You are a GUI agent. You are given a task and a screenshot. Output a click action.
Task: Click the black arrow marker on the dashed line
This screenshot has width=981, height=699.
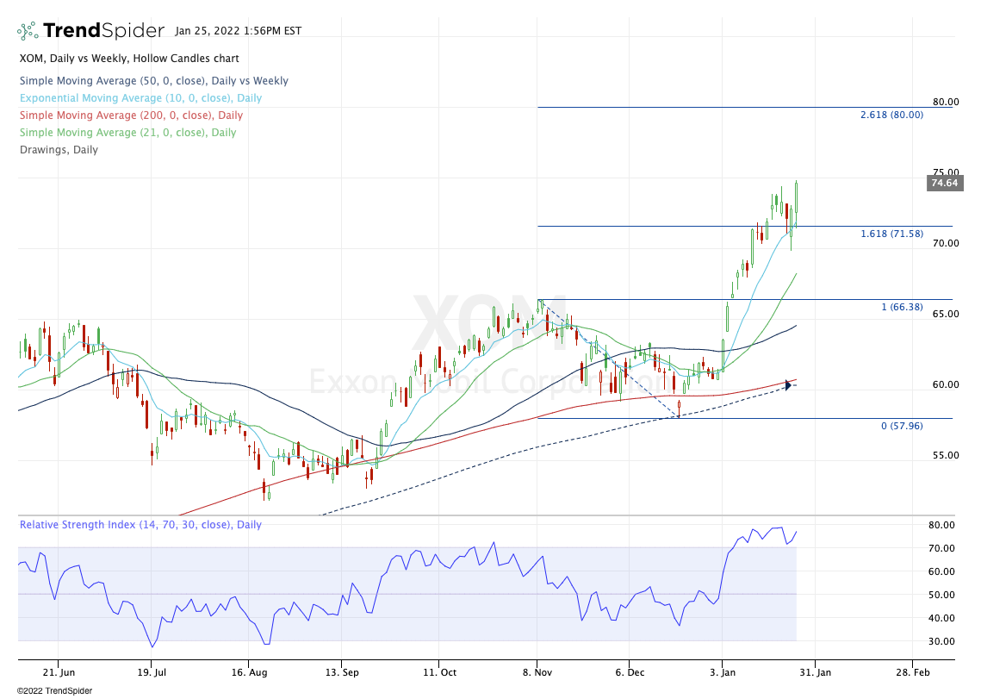[x=787, y=386]
